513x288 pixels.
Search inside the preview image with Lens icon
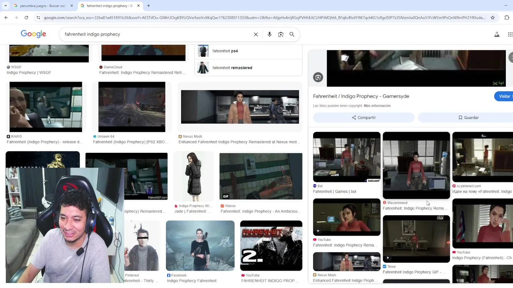(x=318, y=77)
